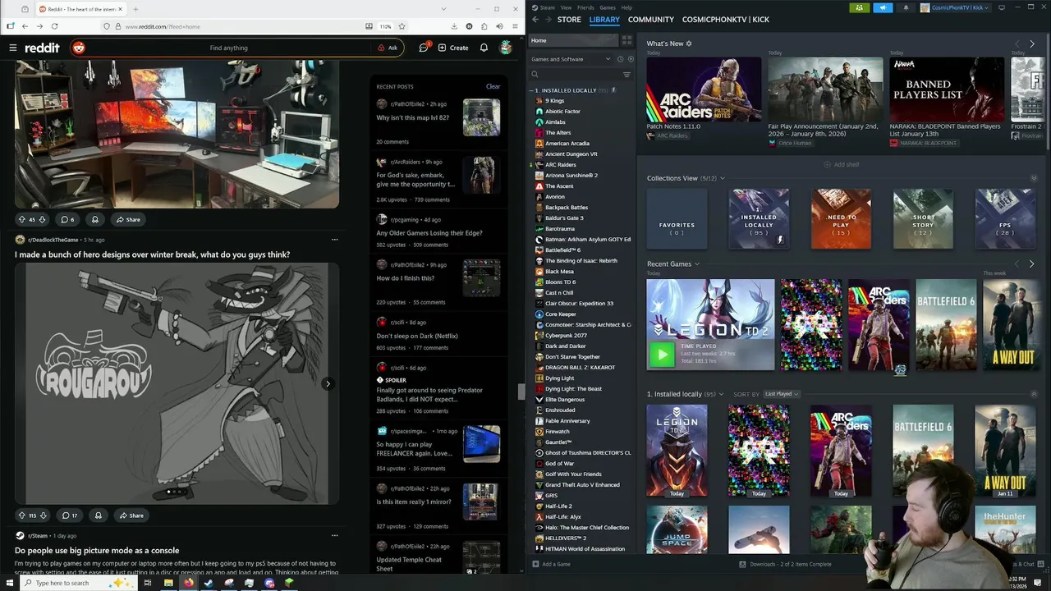
Task: Open File Explorer from taskbar
Action: (x=168, y=583)
